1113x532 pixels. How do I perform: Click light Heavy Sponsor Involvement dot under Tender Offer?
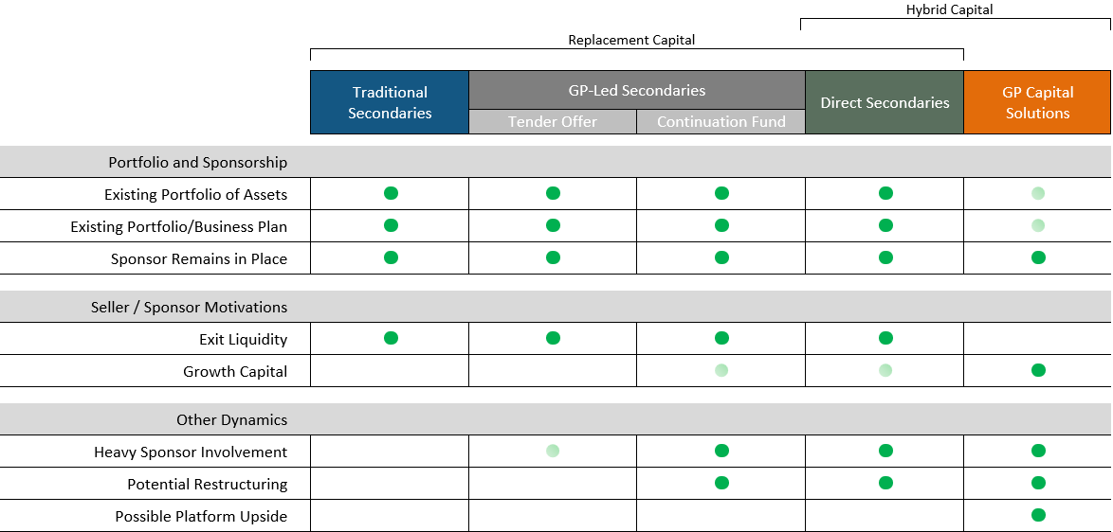click(x=553, y=451)
